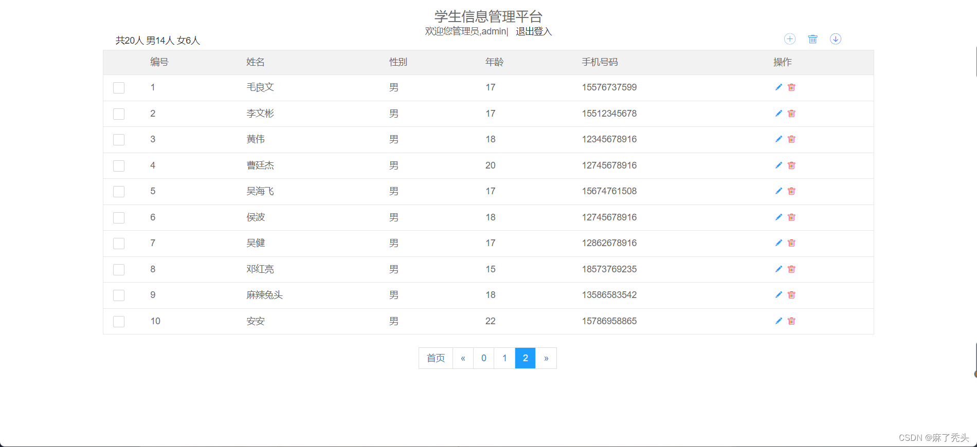Click phone number 12862678916
This screenshot has width=977, height=447.
click(609, 243)
